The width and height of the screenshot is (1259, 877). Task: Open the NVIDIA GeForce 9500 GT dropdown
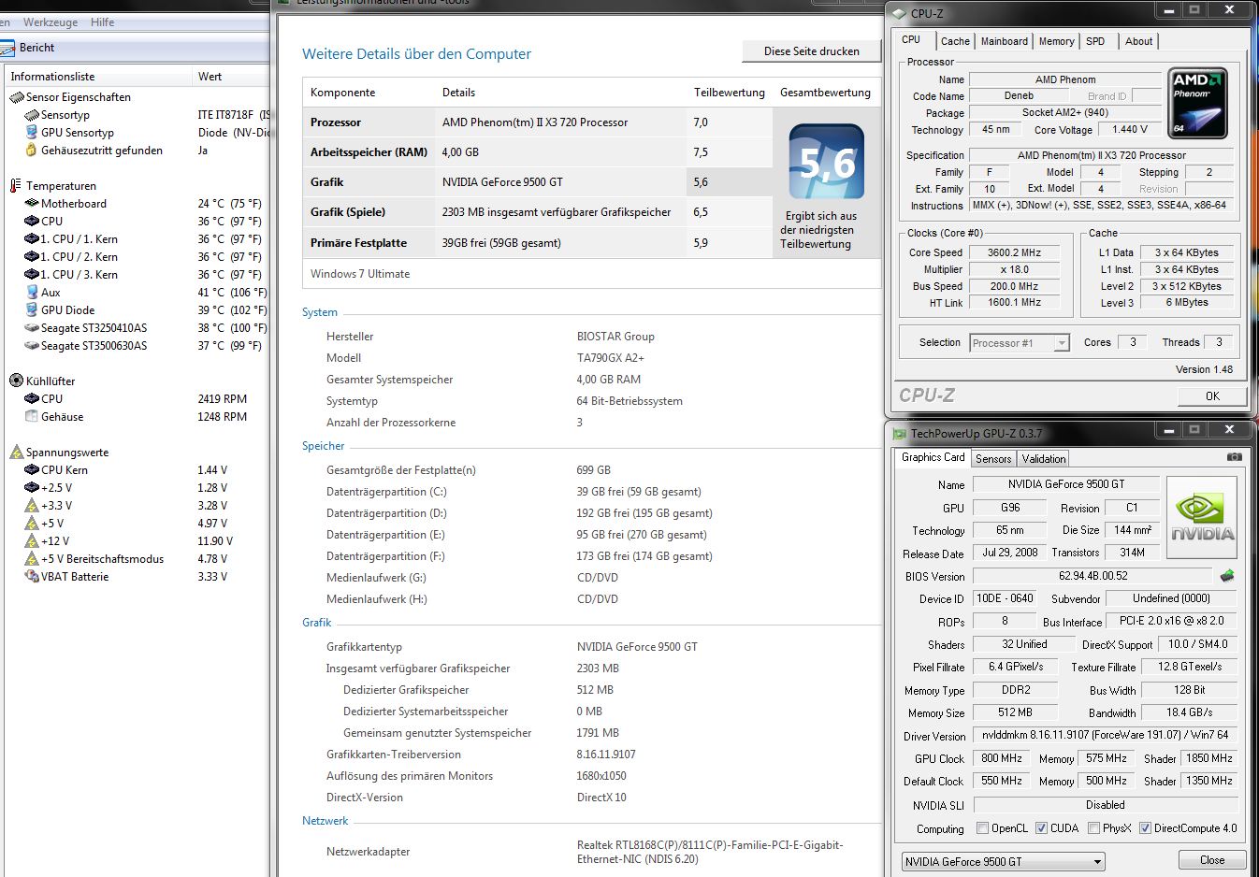click(1004, 861)
